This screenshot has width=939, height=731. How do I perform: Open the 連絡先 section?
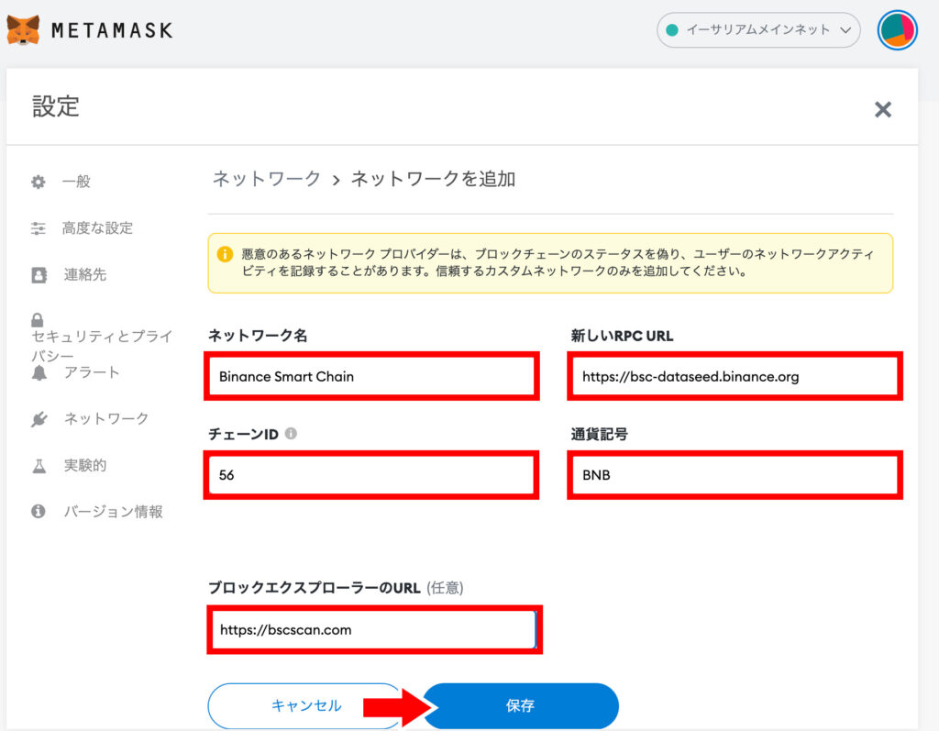[x=85, y=275]
